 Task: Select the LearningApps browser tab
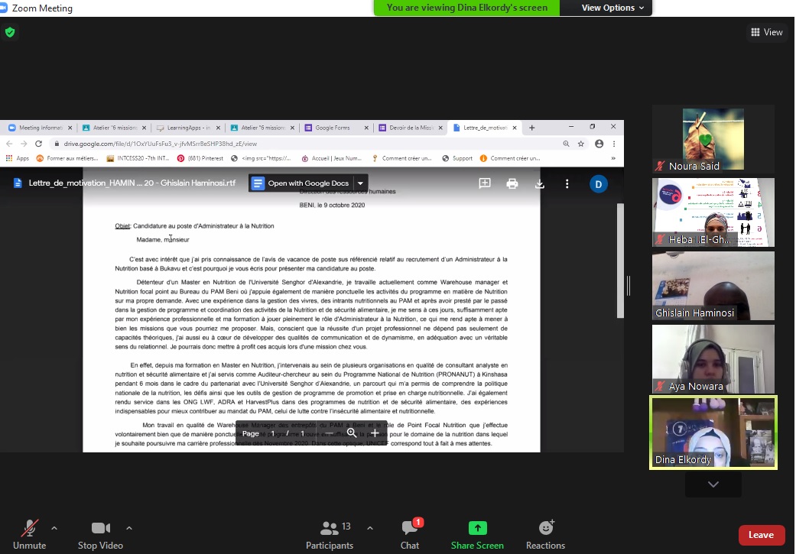[x=184, y=128]
